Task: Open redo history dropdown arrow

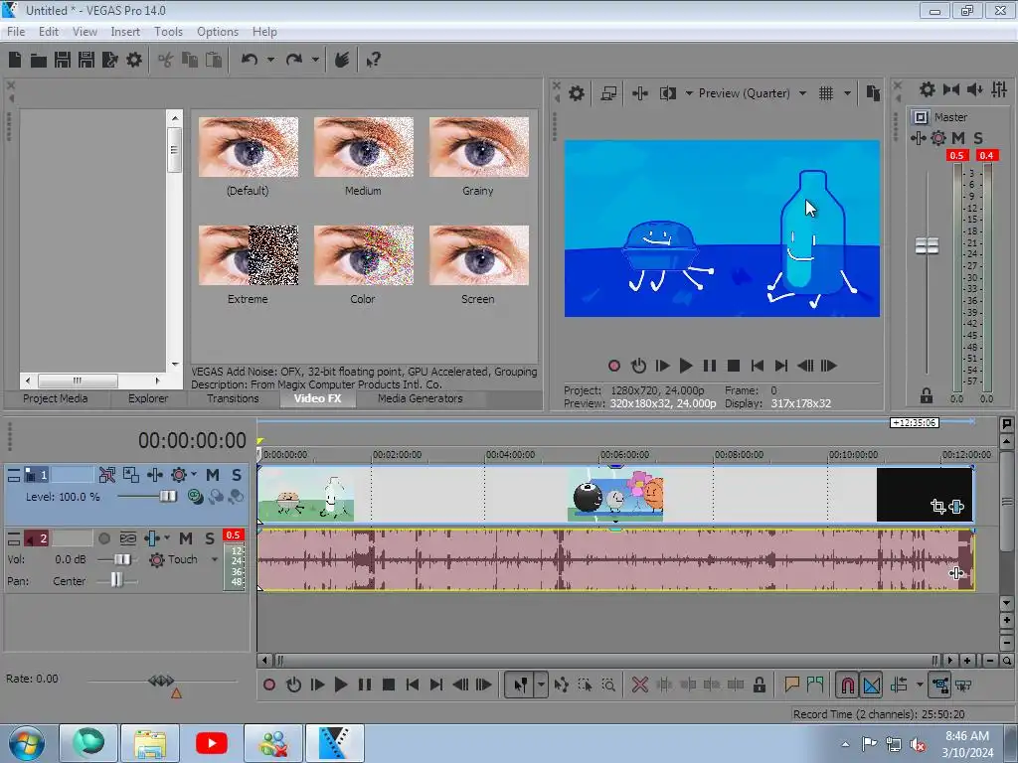Action: click(x=315, y=61)
